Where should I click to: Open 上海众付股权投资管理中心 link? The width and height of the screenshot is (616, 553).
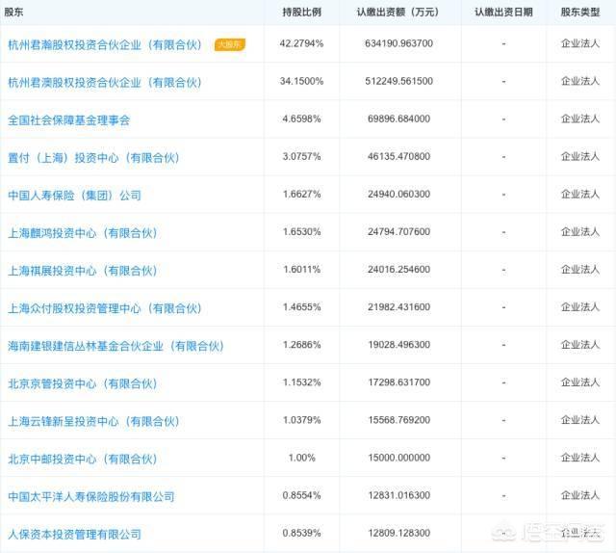pyautogui.click(x=105, y=308)
